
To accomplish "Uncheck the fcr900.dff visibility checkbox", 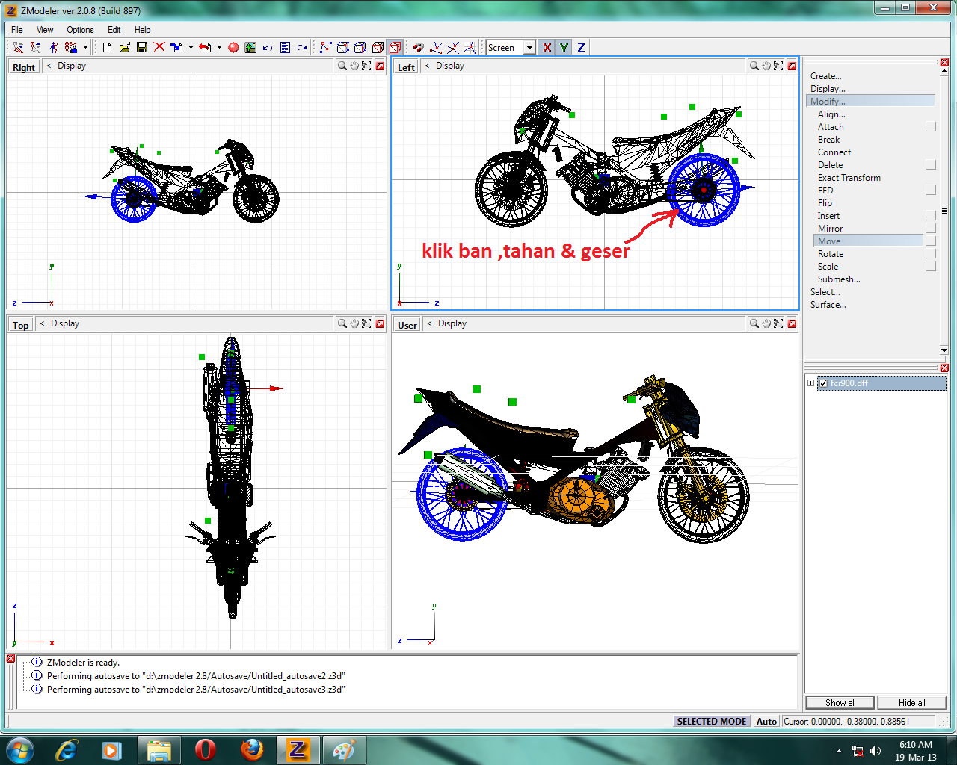I will coord(822,382).
